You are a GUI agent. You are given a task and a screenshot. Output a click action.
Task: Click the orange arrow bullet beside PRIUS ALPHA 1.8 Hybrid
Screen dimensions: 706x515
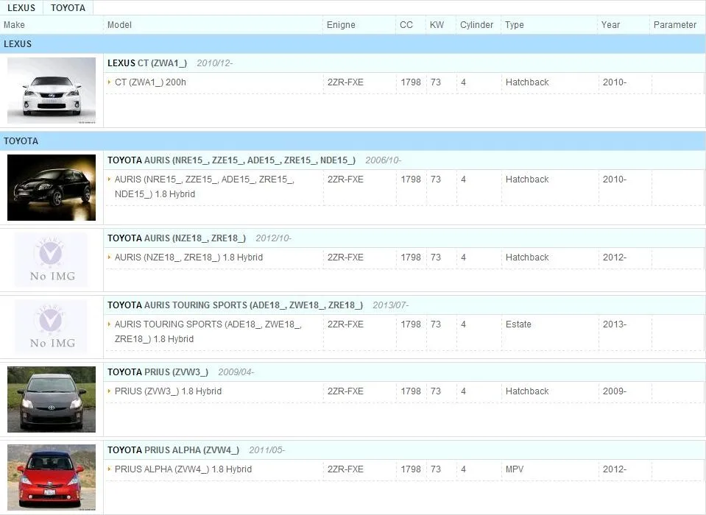pos(109,469)
